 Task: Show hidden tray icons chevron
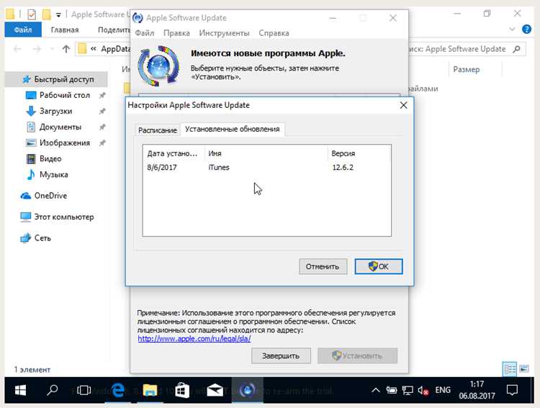coord(376,391)
